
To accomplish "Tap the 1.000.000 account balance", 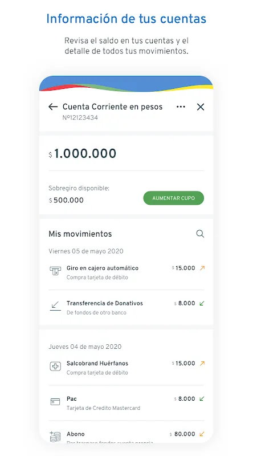I will (83, 153).
